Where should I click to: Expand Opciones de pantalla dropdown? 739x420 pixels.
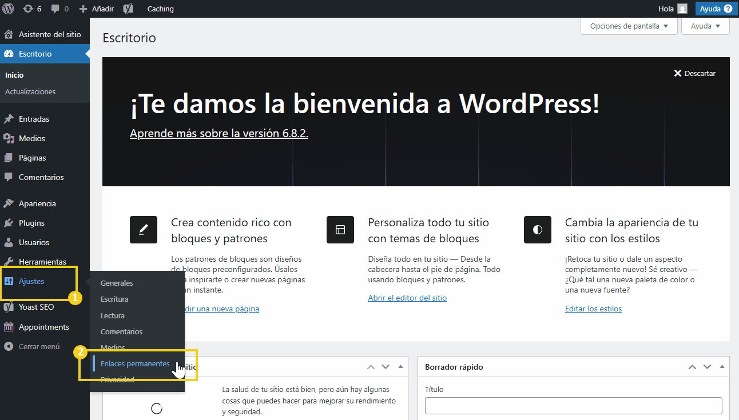pyautogui.click(x=629, y=26)
